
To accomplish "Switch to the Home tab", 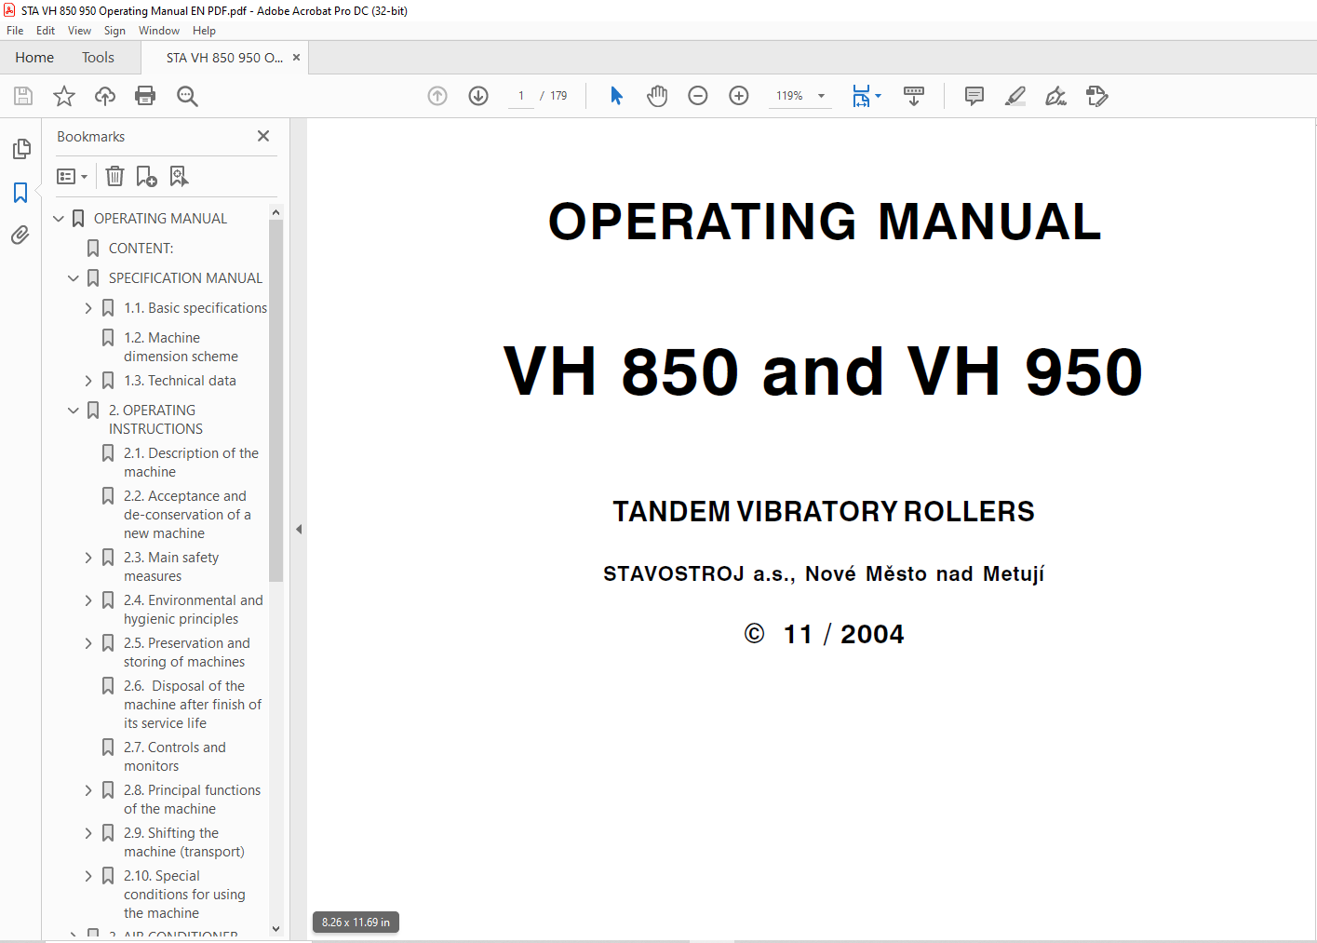I will [x=34, y=58].
